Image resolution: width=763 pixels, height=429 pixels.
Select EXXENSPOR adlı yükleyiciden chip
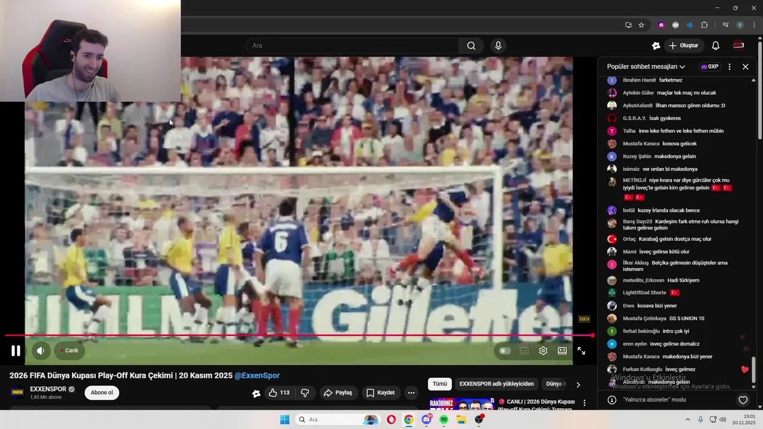[x=497, y=384]
